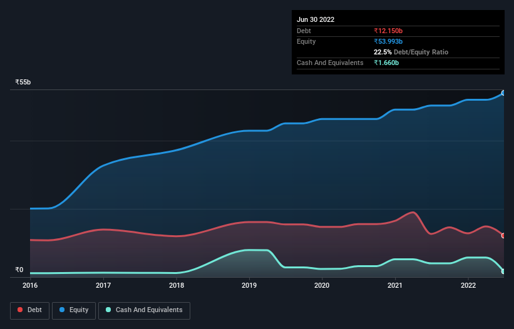The image size is (514, 329).
Task: Click Cash And Equivalents label in the tooltip
Action: click(x=330, y=63)
